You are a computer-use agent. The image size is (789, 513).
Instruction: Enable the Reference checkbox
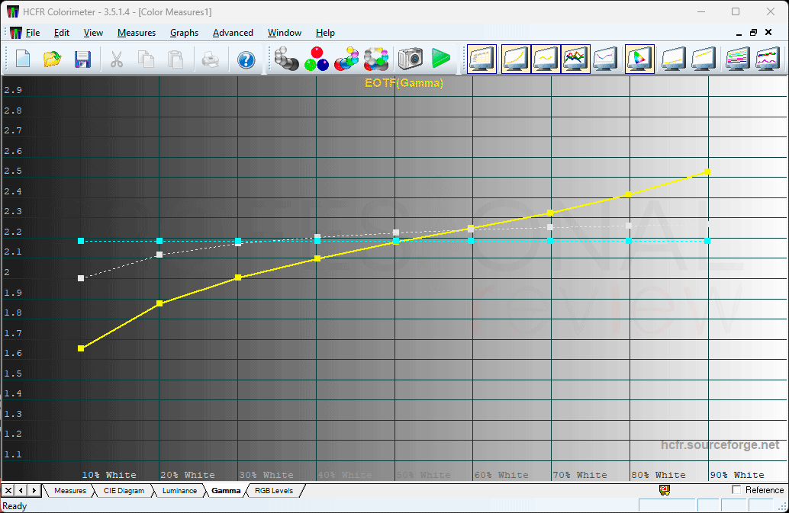point(736,489)
